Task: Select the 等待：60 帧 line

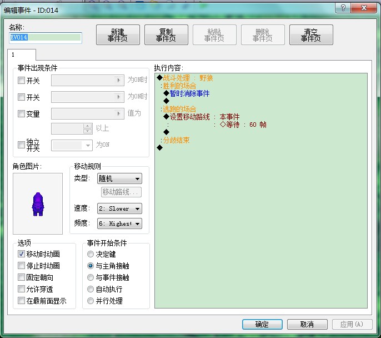Action: pyautogui.click(x=243, y=125)
